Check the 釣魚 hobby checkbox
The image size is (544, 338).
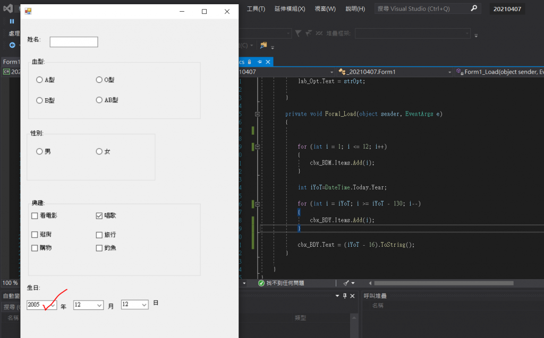pos(99,248)
